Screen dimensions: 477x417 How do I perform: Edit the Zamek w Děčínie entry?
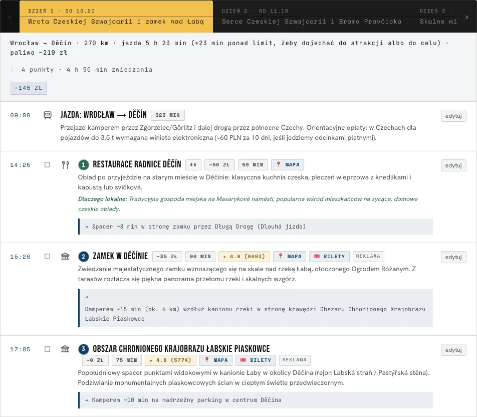point(453,257)
